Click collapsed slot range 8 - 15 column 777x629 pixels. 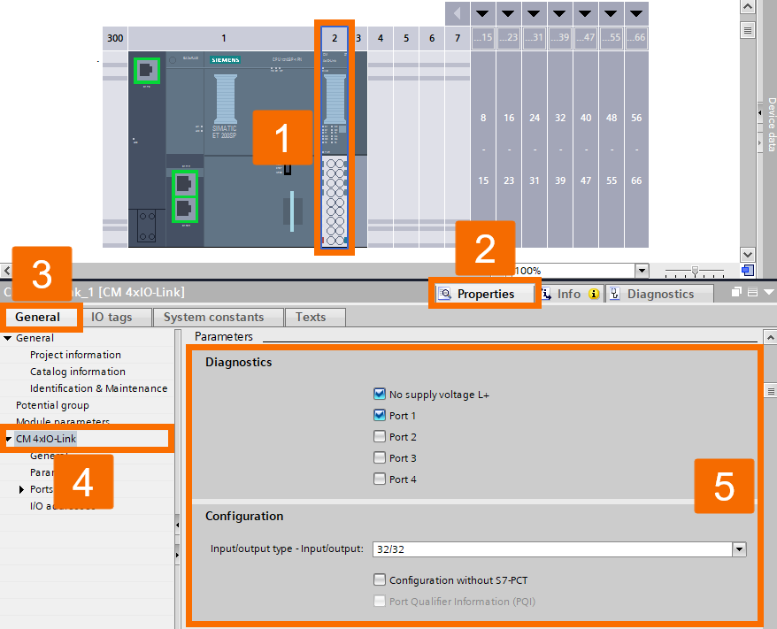coord(483,149)
